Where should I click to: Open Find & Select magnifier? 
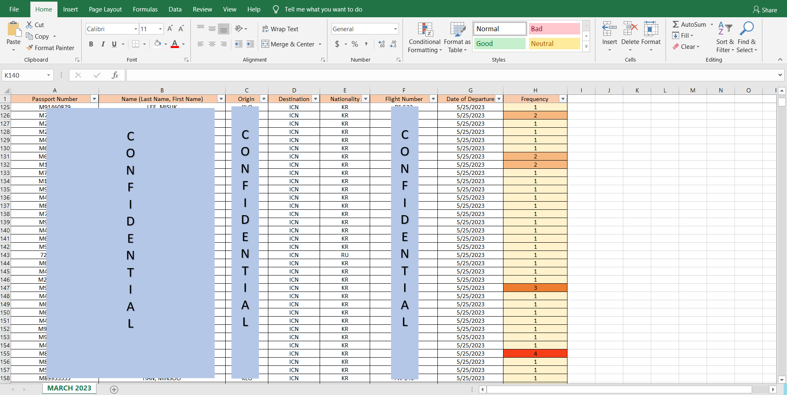coord(747,37)
